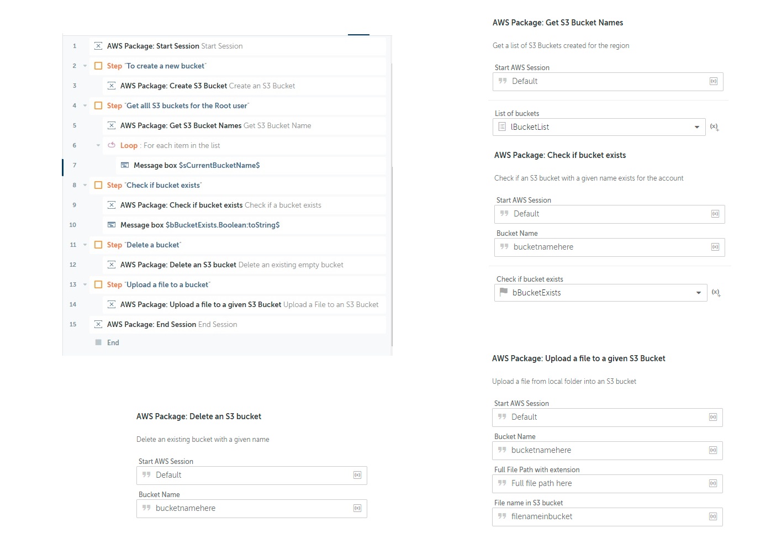Screen dimensions: 771x549
Task: Toggle the checkbox for Step 'To create a new bucket'
Action: point(98,66)
